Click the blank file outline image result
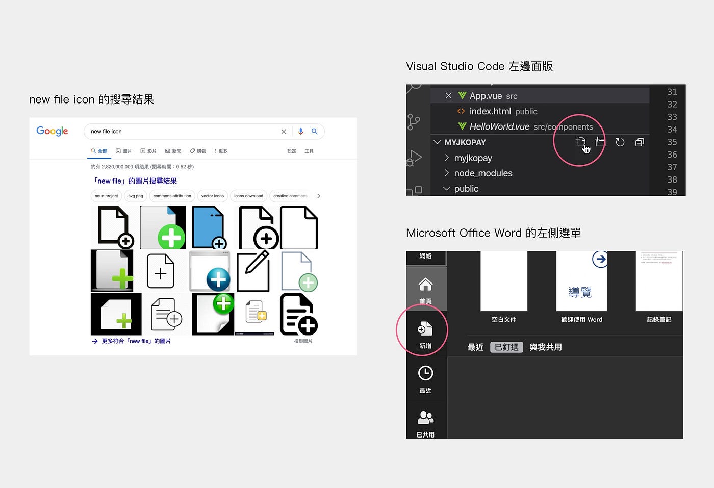 299,227
